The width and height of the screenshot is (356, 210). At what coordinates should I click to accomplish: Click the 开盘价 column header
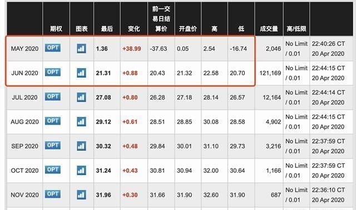188,29
